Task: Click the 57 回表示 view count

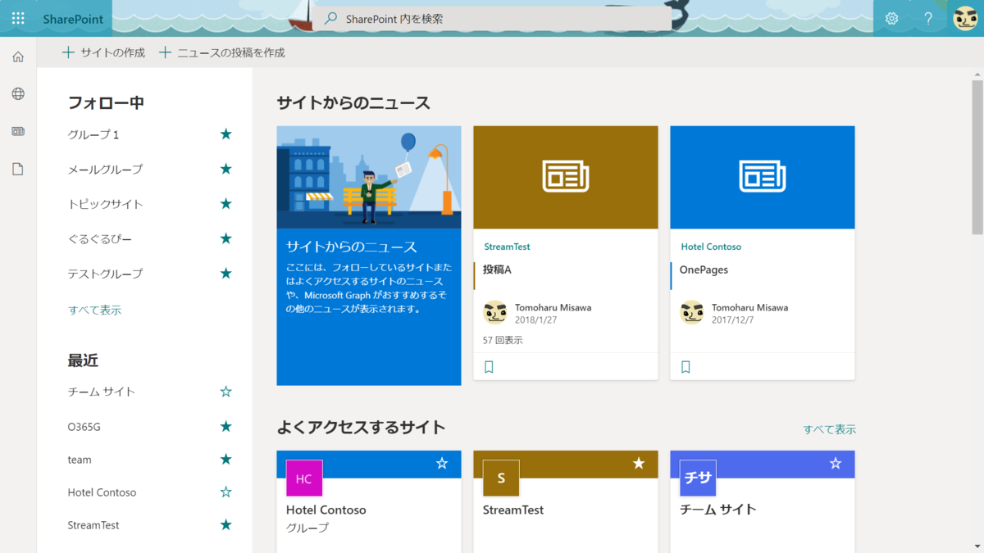Action: pos(503,340)
